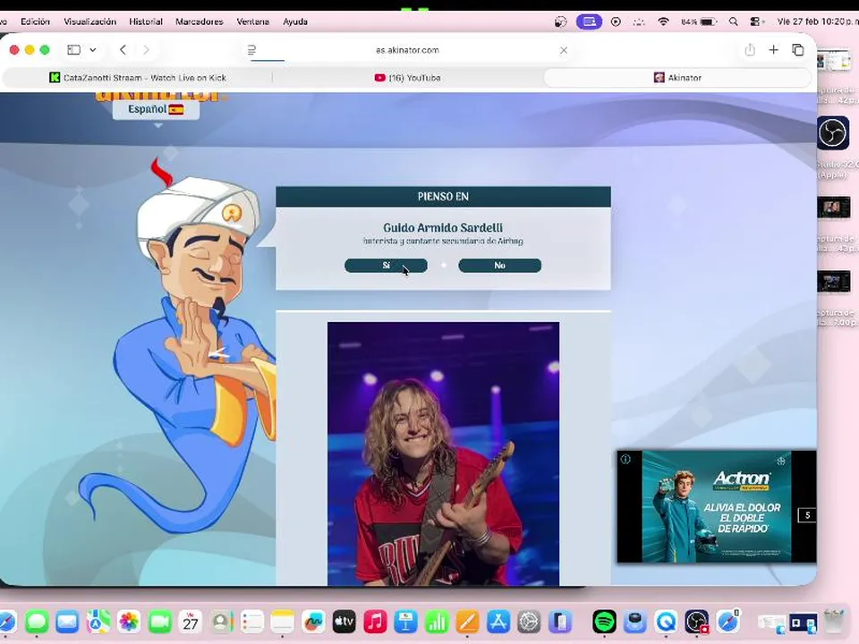Show the tab overview
The height and width of the screenshot is (644, 859).
[798, 50]
